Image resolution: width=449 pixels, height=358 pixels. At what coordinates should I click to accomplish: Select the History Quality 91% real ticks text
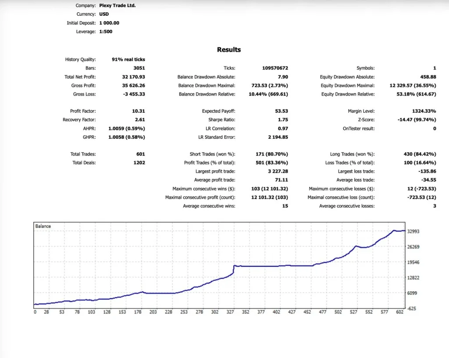(x=128, y=59)
